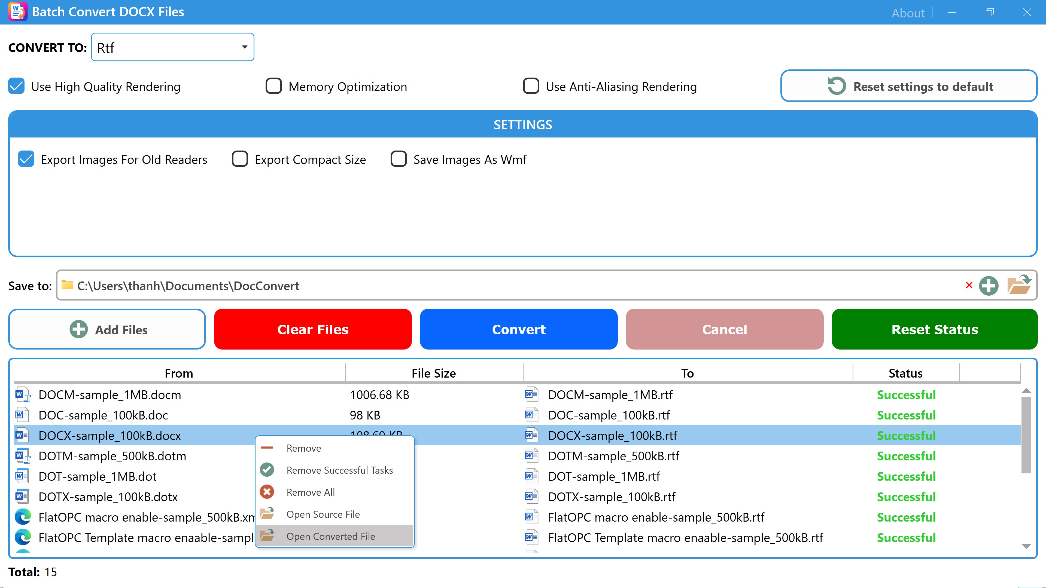Enable the Memory Optimization checkbox
The height and width of the screenshot is (588, 1046).
pyautogui.click(x=274, y=86)
